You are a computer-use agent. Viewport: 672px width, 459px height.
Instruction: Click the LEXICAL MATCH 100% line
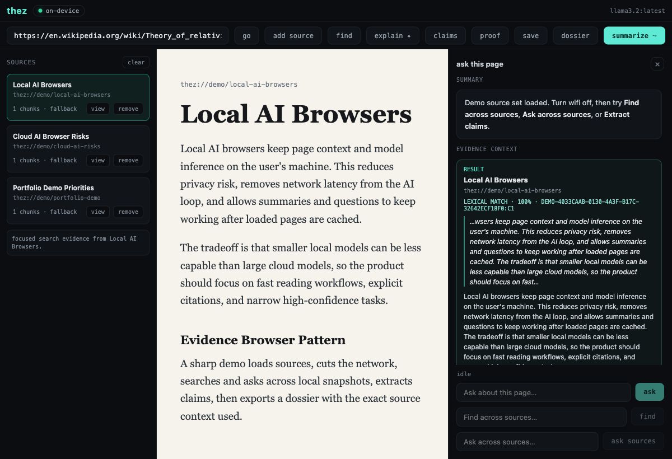[551, 204]
